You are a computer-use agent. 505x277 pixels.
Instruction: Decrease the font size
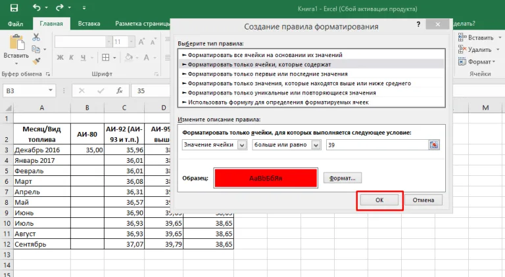pyautogui.click(x=153, y=42)
